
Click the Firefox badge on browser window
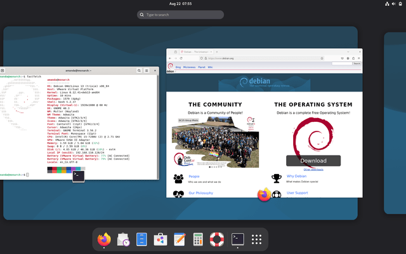264,195
